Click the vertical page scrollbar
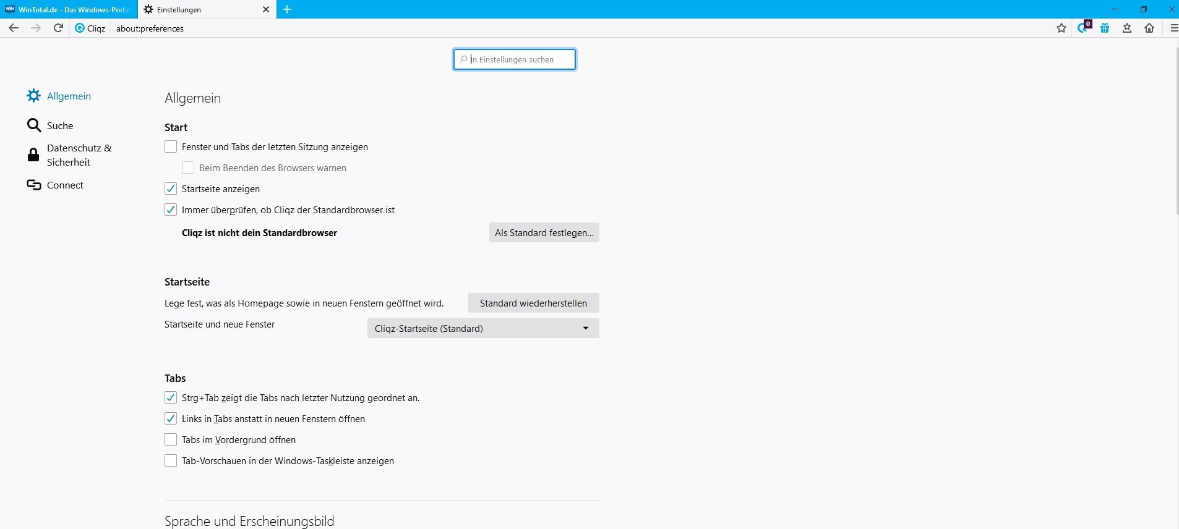This screenshot has width=1179, height=529. [x=1177, y=130]
